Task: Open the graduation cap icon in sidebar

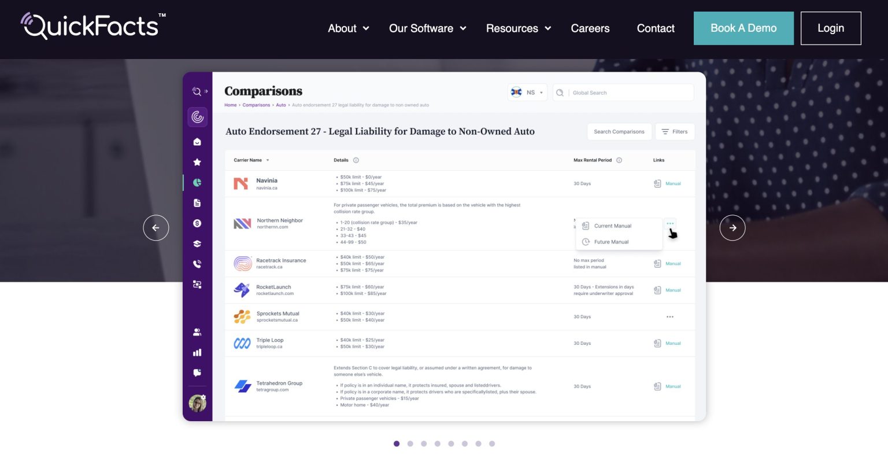Action: tap(197, 244)
